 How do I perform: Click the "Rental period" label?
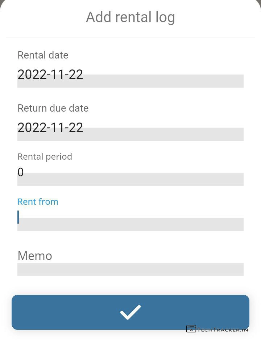(45, 157)
